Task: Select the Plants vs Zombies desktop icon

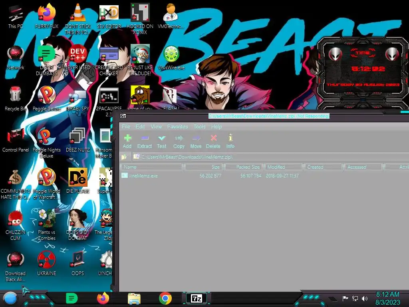Action: (47, 225)
